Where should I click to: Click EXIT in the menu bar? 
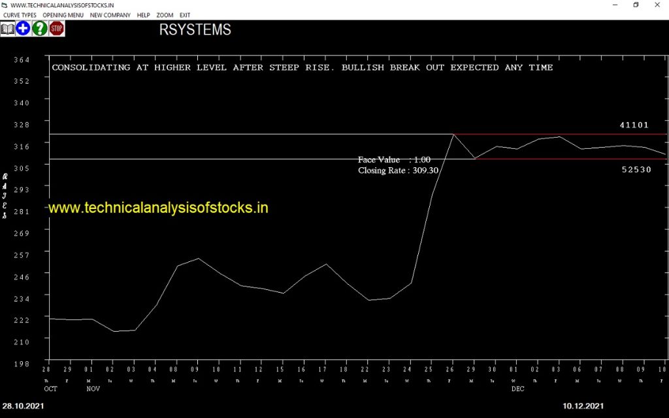(x=185, y=15)
